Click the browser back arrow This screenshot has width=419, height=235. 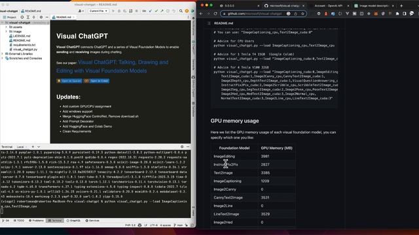tap(201, 14)
